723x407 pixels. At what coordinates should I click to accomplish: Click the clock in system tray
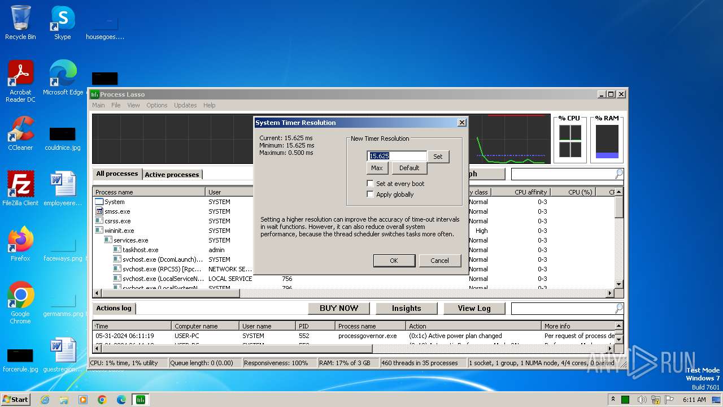coord(694,400)
